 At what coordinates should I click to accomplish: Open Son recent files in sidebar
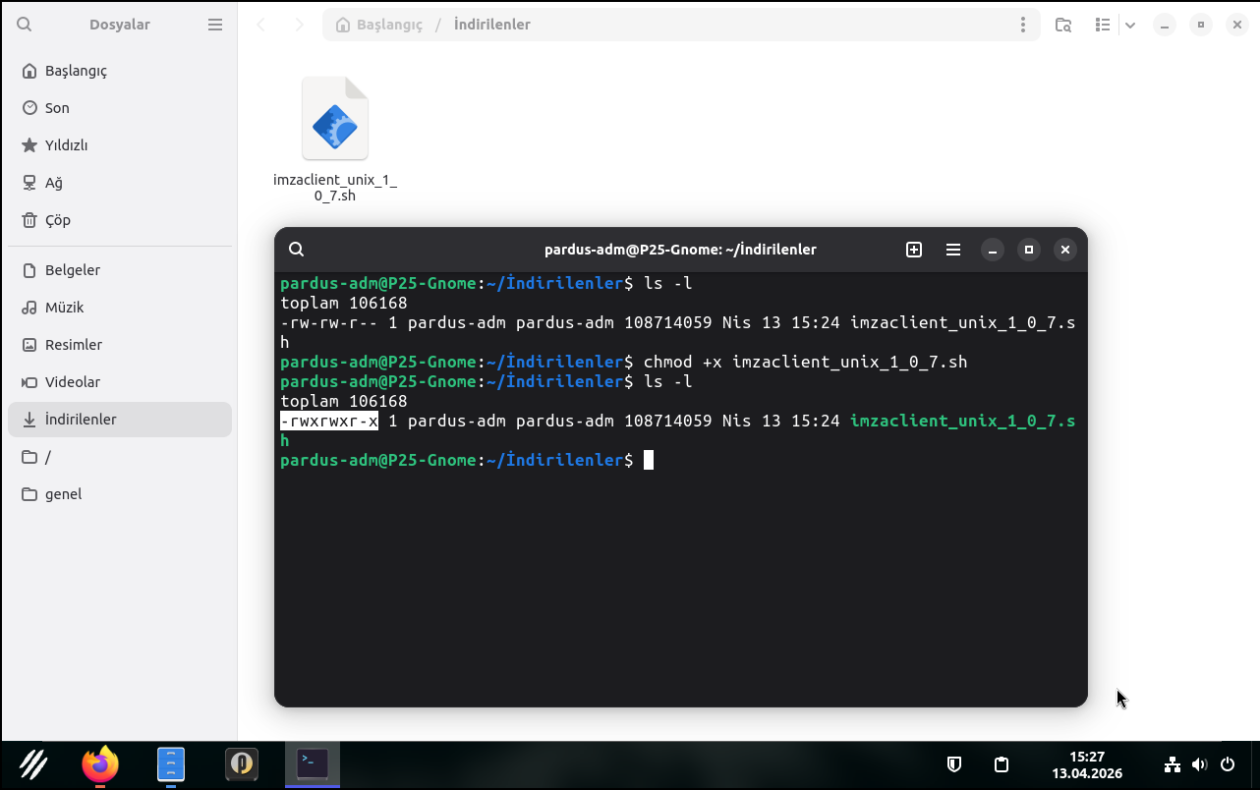point(120,108)
